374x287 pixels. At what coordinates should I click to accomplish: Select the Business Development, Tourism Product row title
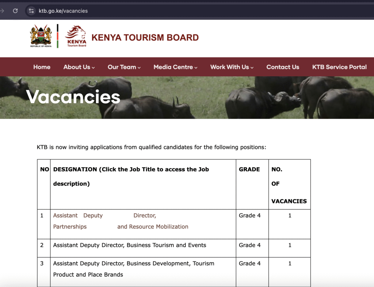(x=134, y=269)
